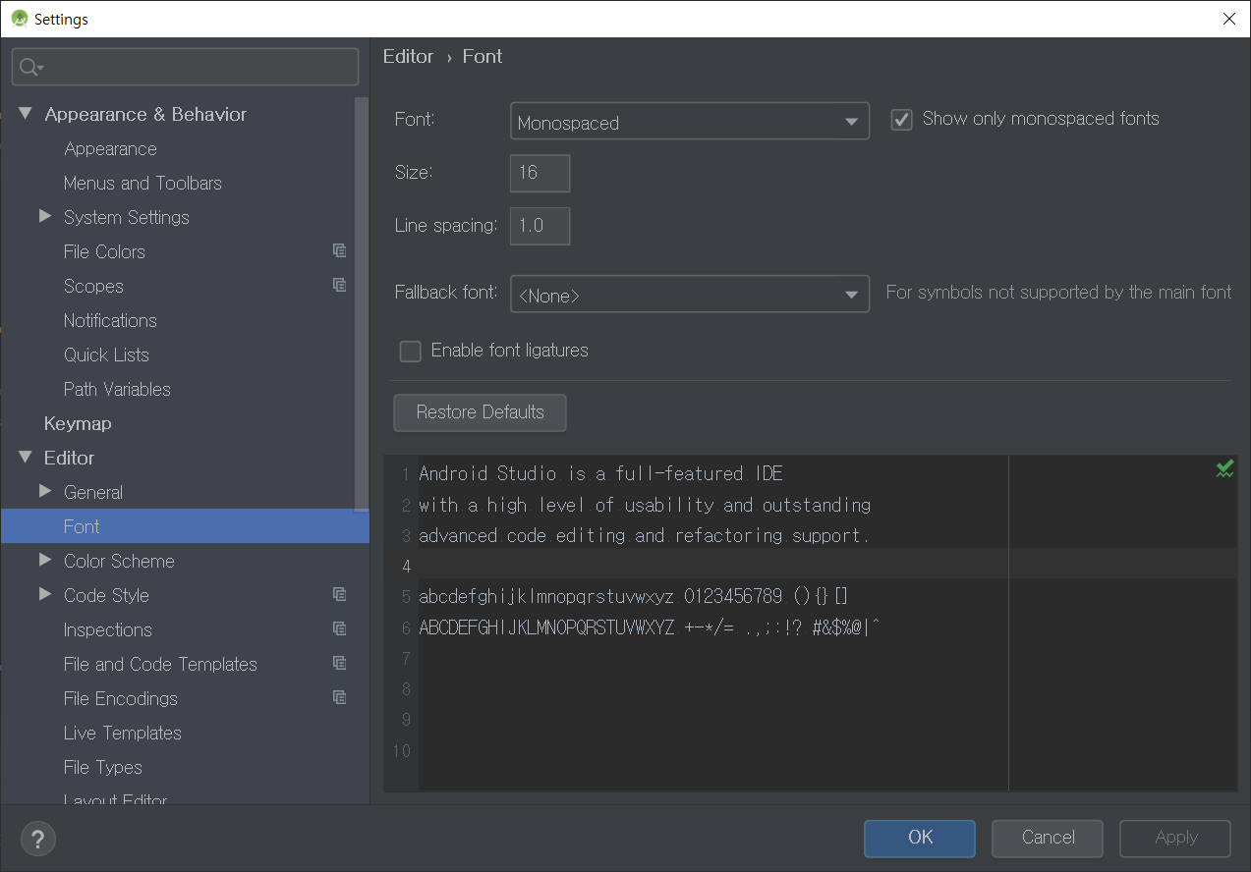Expand the System Settings node
Viewport: 1251px width, 872px height.
pyautogui.click(x=45, y=216)
